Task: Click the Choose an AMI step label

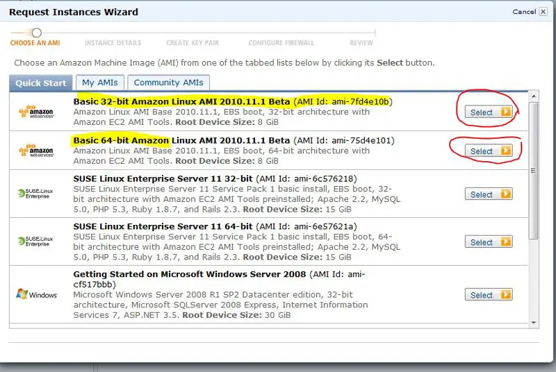Action: (x=35, y=43)
